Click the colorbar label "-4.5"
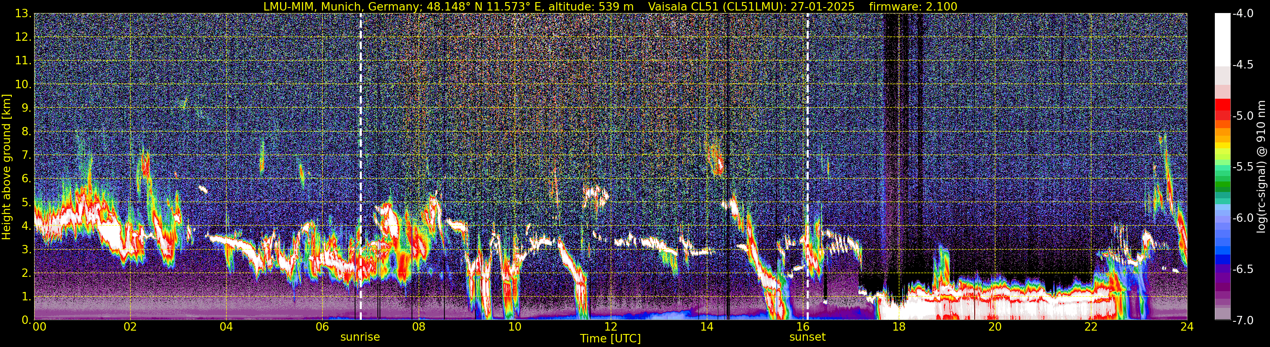Screen dimensions: 1270x347 (1243, 64)
